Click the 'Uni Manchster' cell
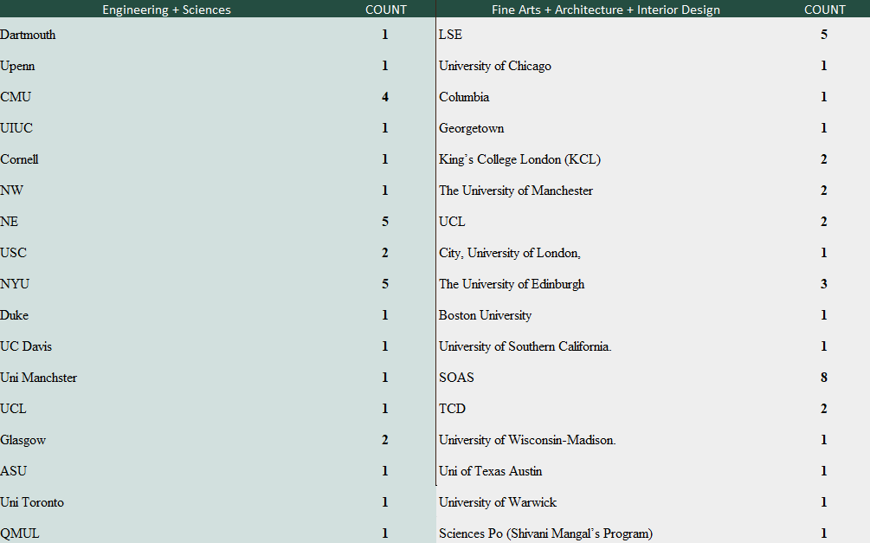The width and height of the screenshot is (870, 543). pos(39,377)
